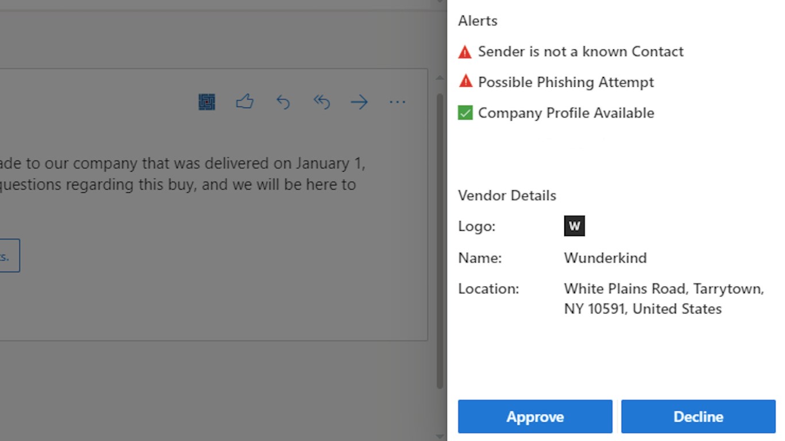Decline the vendor request

click(698, 416)
